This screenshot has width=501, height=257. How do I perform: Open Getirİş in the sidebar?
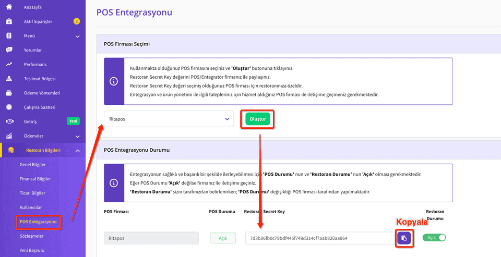point(30,121)
